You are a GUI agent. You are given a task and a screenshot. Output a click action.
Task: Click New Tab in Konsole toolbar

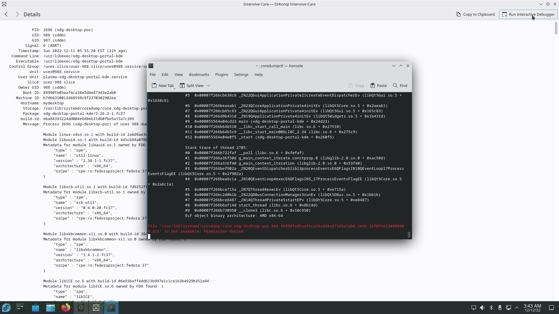point(163,85)
